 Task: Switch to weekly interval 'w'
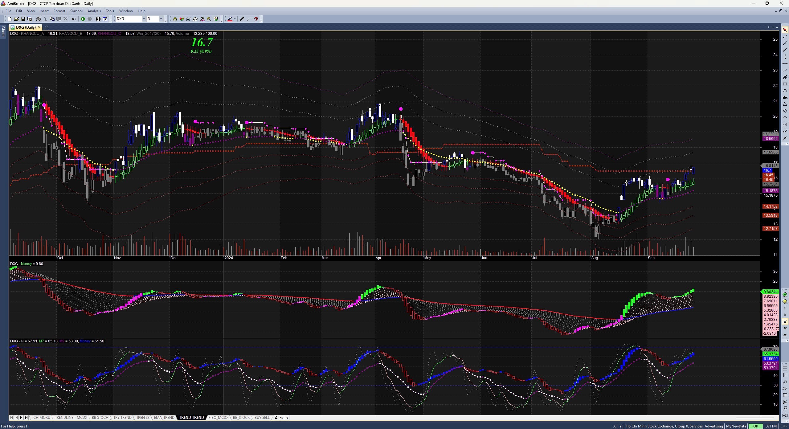tap(785, 328)
